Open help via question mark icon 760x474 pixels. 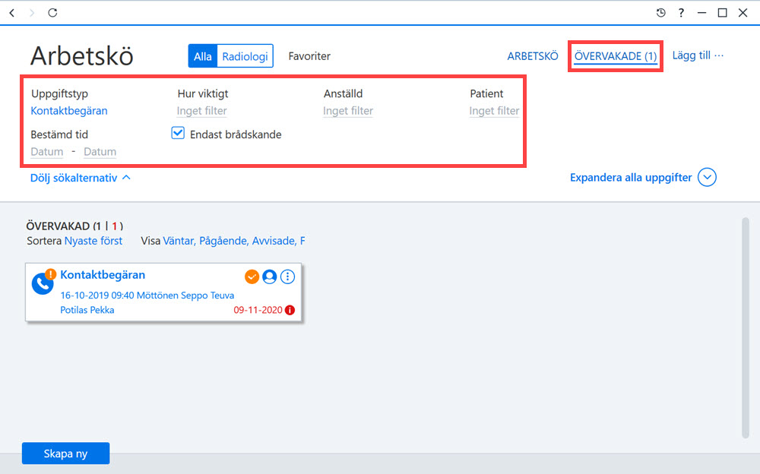click(x=681, y=13)
